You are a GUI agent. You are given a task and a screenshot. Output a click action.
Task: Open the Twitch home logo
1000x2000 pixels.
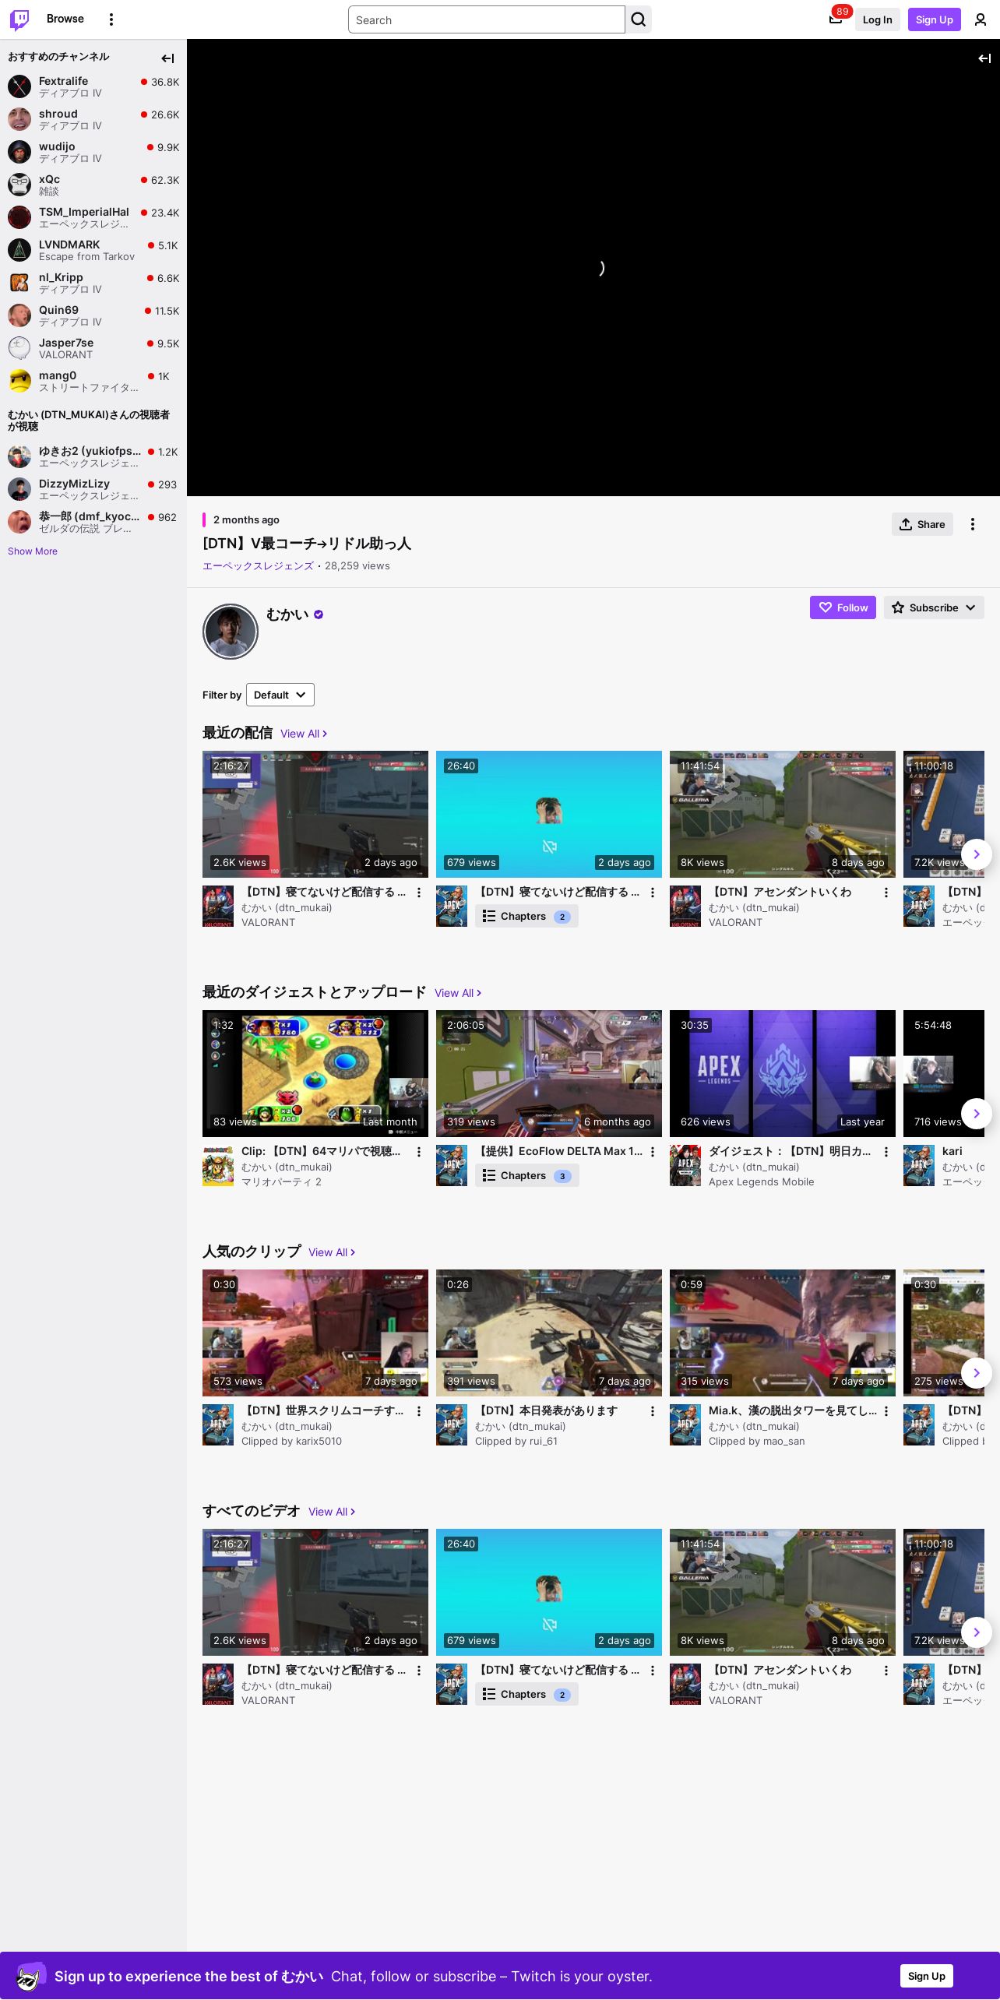[x=19, y=19]
